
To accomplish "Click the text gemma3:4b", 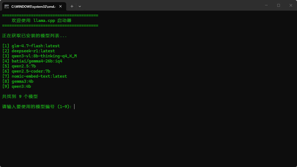I will click(x=22, y=81).
